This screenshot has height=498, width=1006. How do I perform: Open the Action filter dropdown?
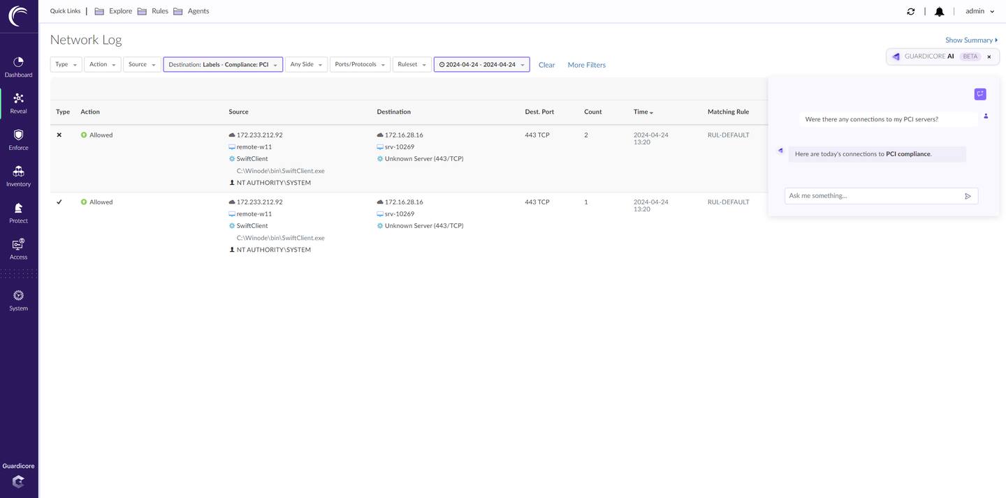click(102, 65)
